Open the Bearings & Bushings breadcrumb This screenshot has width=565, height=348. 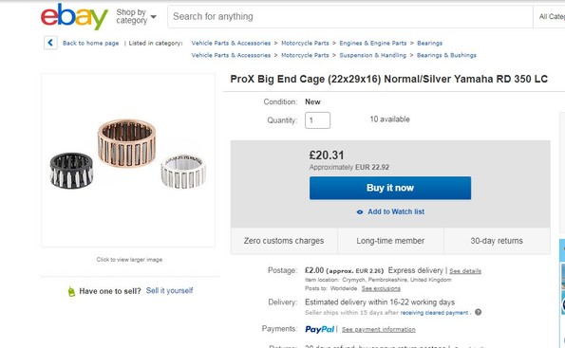click(x=446, y=55)
